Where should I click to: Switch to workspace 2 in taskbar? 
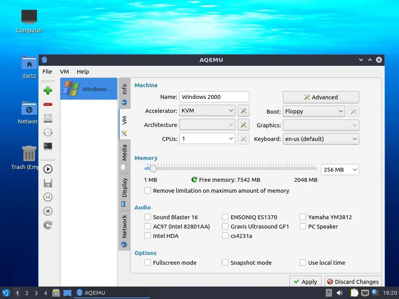[x=27, y=293]
